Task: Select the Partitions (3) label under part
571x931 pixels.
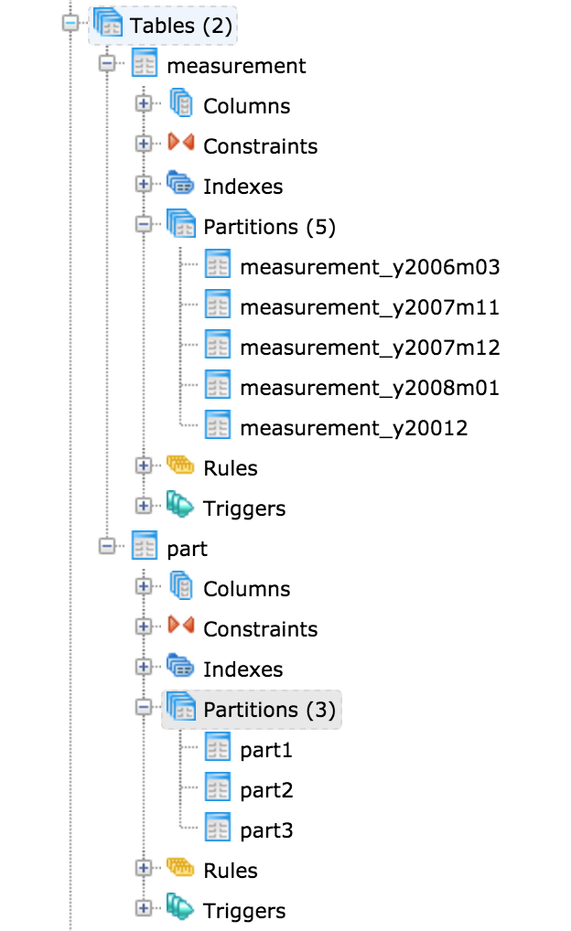Action: pyautogui.click(x=269, y=710)
